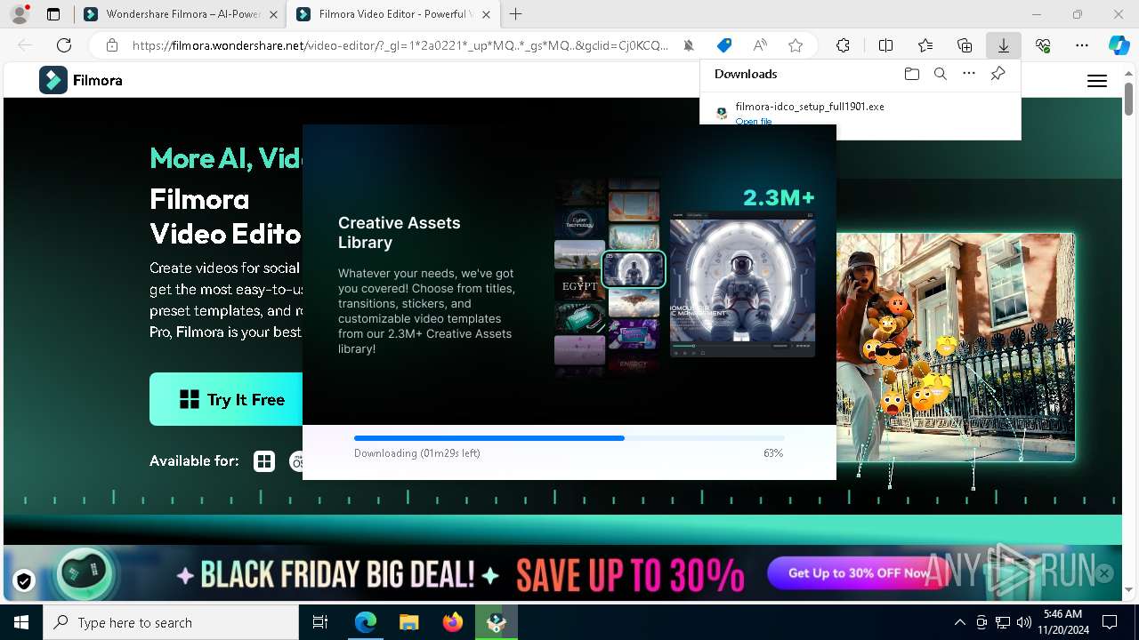Viewport: 1139px width, 640px height.
Task: Click the Creative Assets Library heading
Action: (400, 233)
